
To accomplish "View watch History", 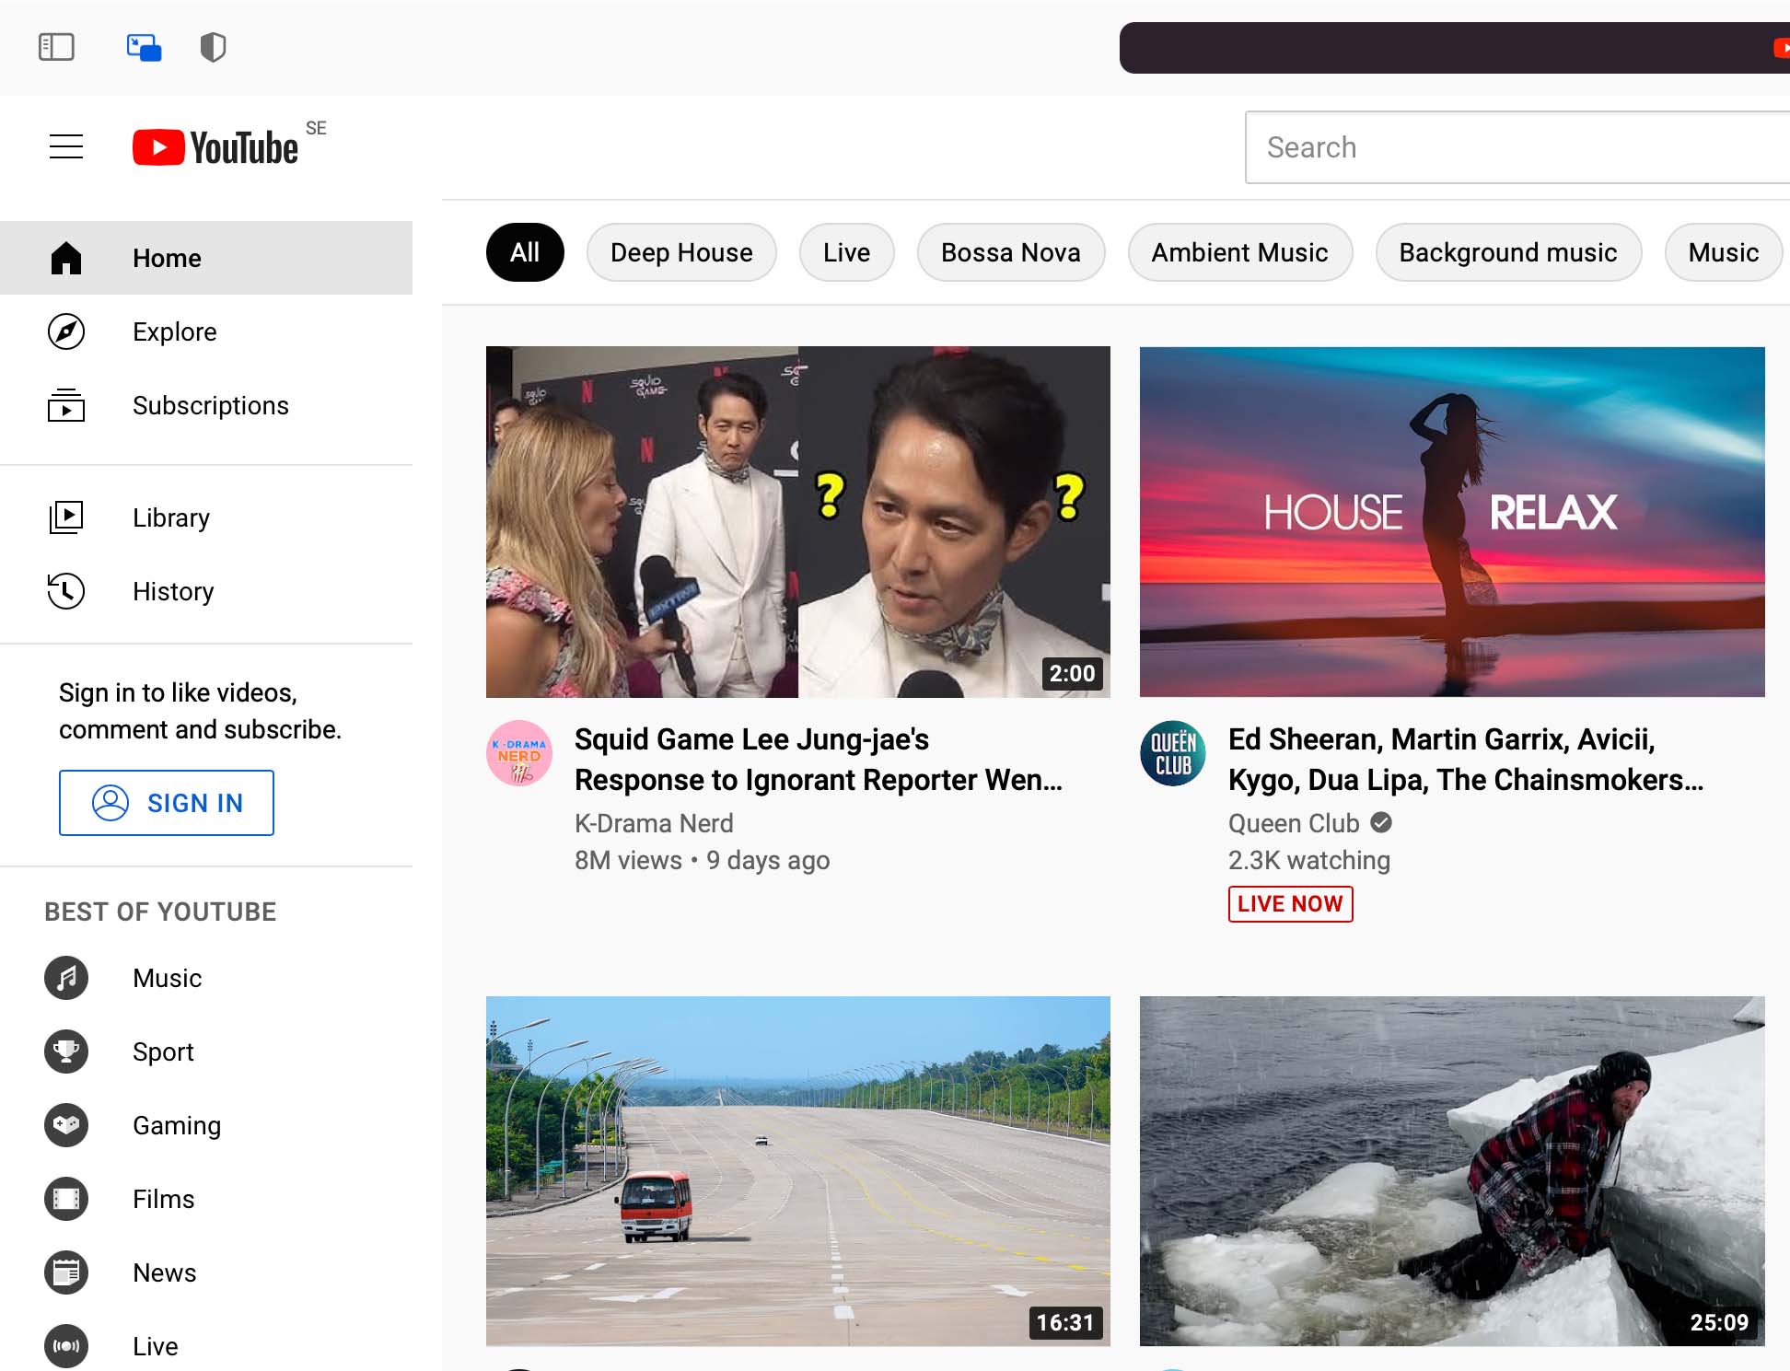I will coord(172,591).
